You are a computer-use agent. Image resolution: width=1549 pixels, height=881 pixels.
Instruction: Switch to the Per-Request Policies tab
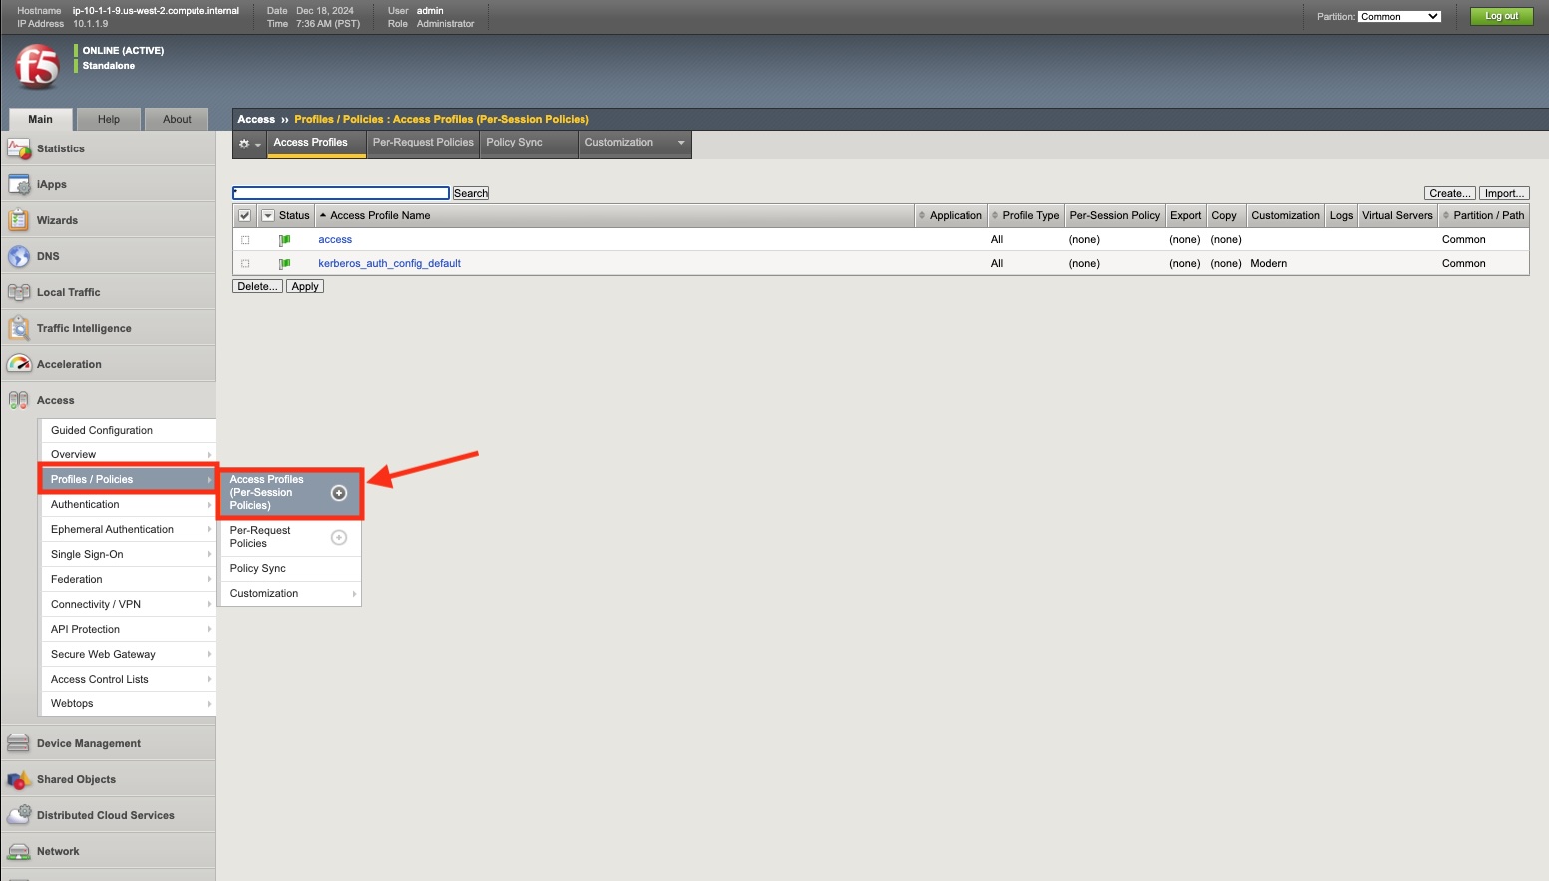(423, 143)
